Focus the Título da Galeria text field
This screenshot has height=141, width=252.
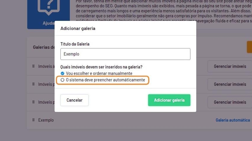pos(125,54)
